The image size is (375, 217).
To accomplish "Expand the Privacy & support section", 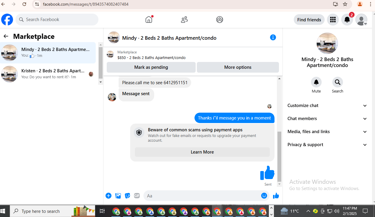I will 327,145.
